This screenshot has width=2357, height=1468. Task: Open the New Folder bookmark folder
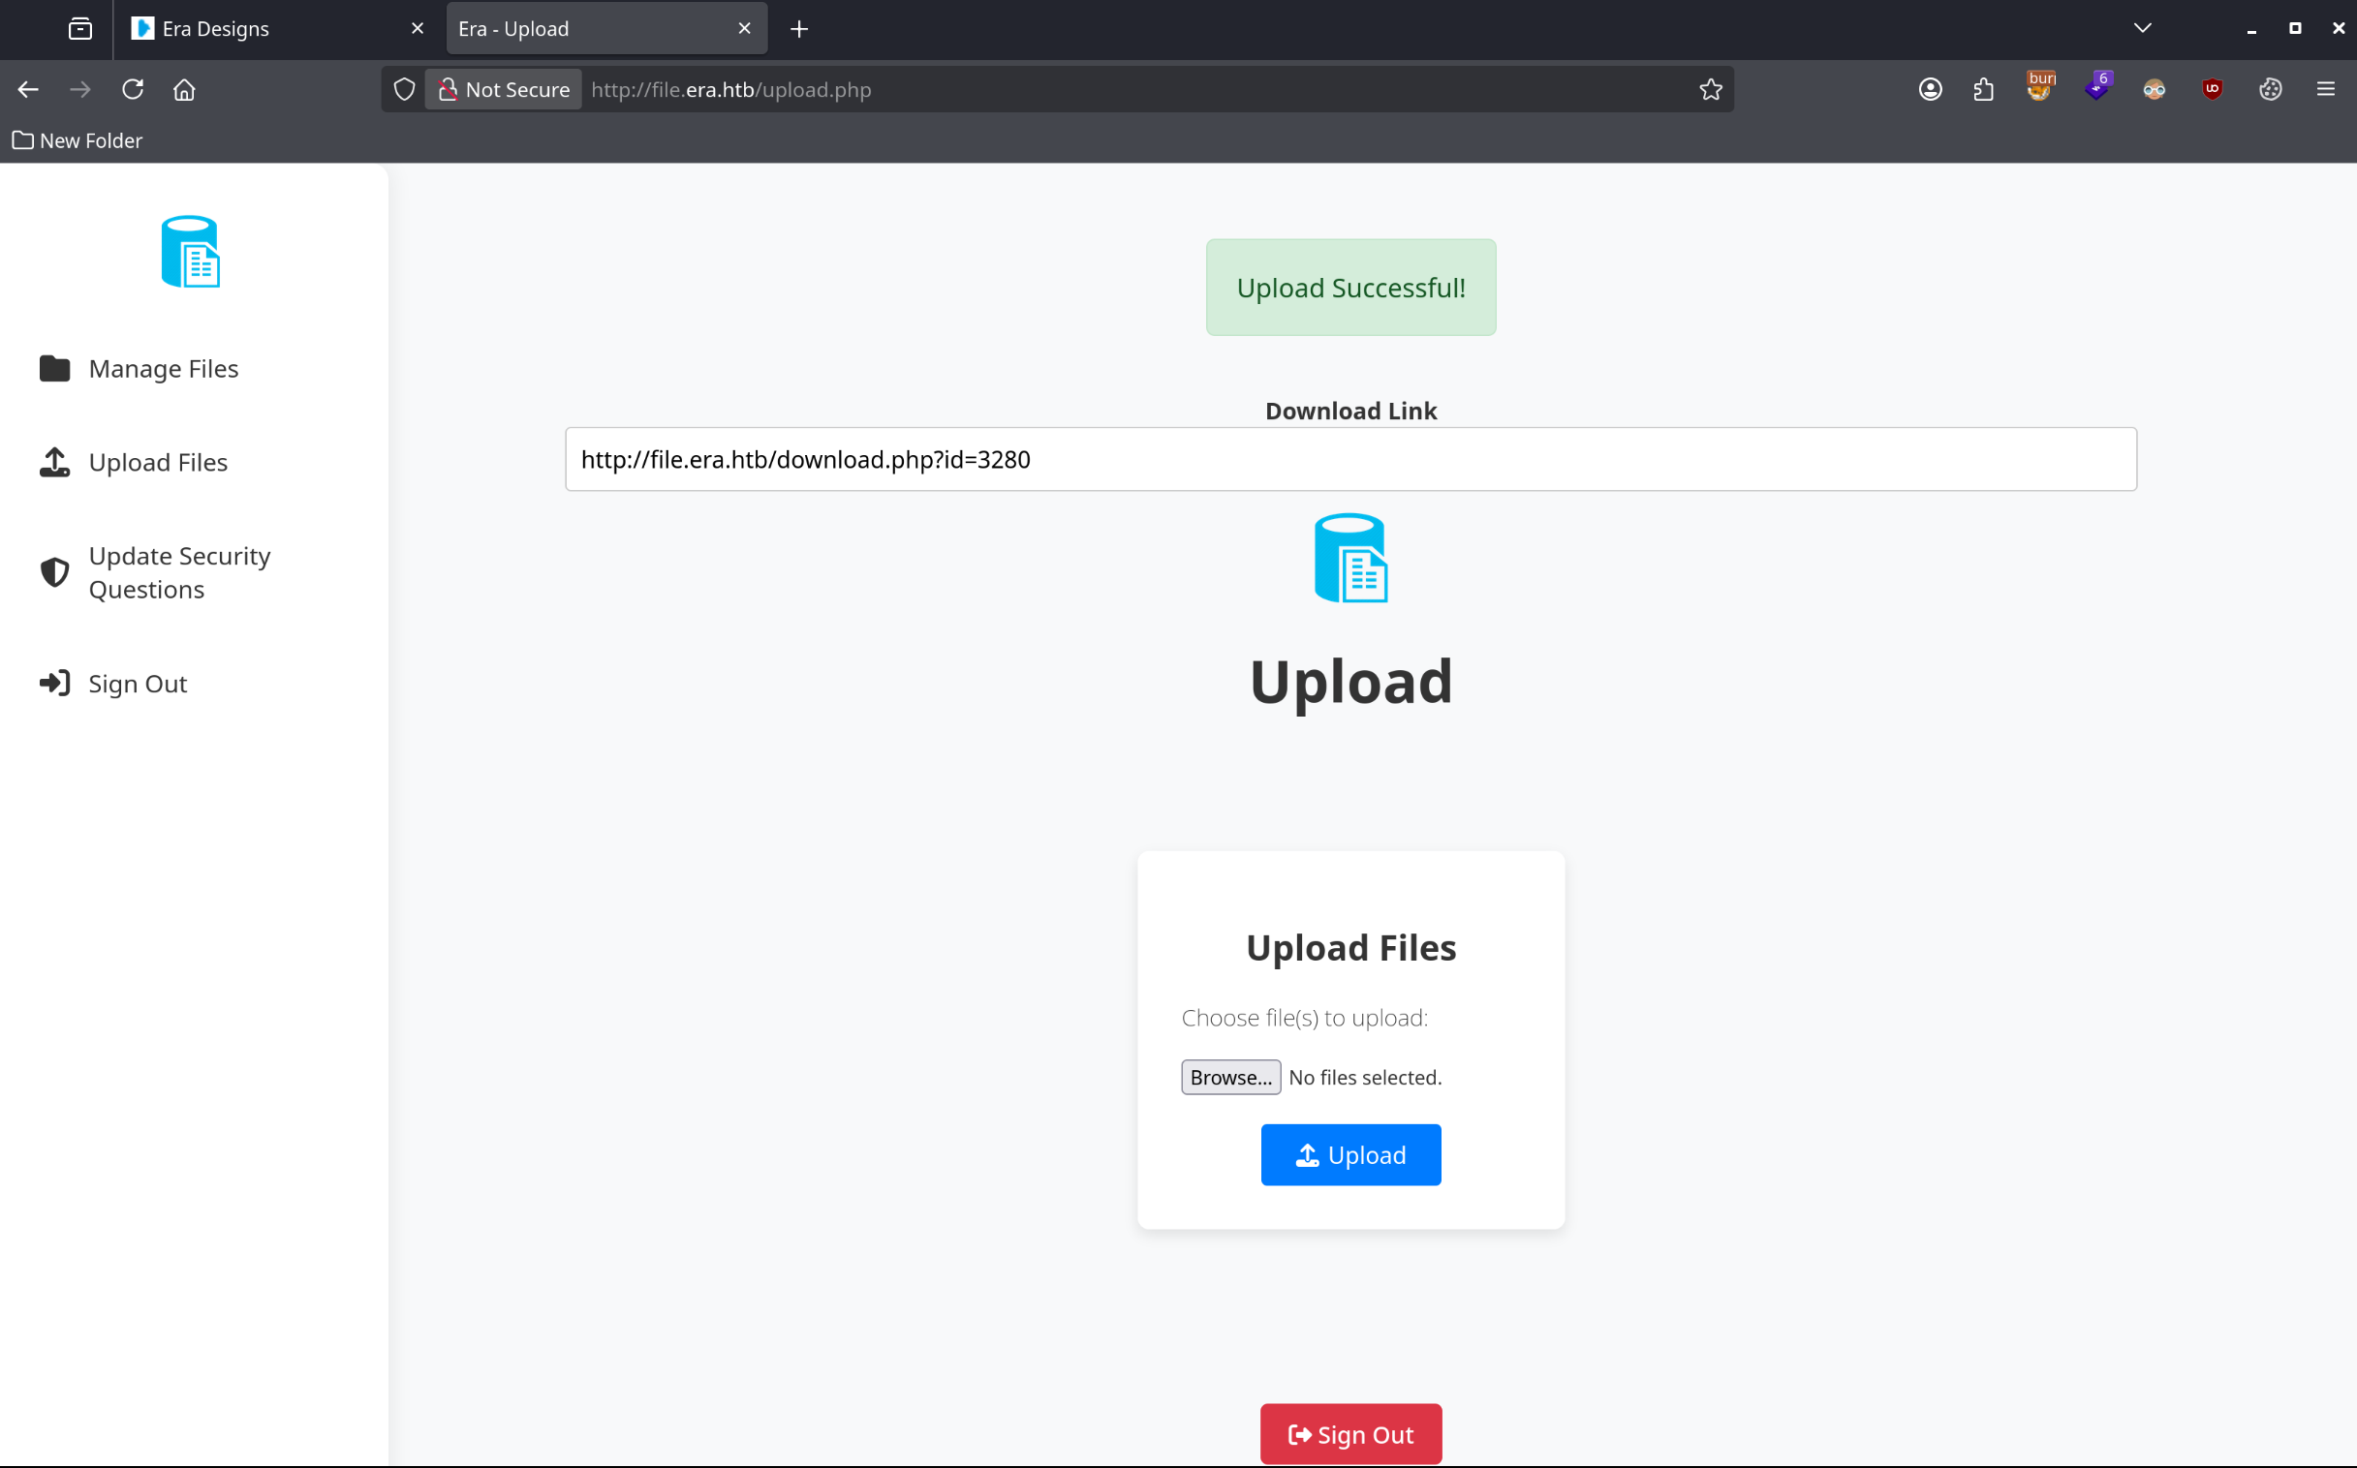pos(77,140)
